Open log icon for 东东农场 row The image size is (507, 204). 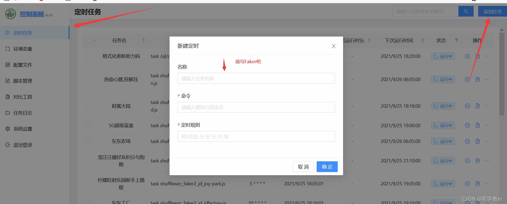click(477, 141)
